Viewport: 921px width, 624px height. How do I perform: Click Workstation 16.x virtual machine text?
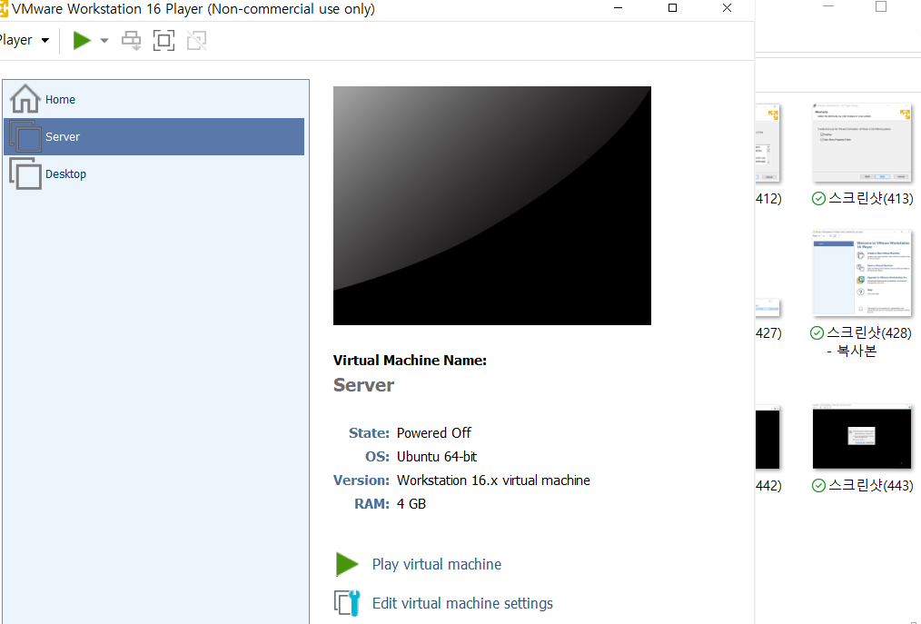(x=493, y=480)
